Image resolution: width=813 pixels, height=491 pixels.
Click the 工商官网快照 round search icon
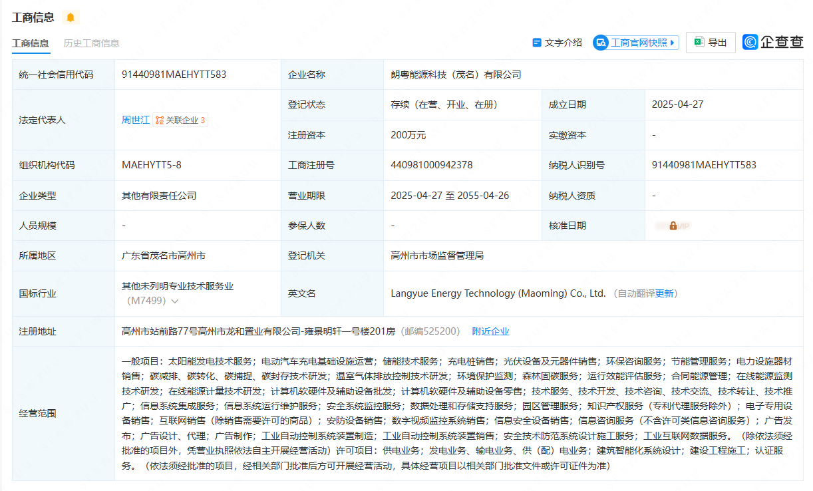[601, 43]
